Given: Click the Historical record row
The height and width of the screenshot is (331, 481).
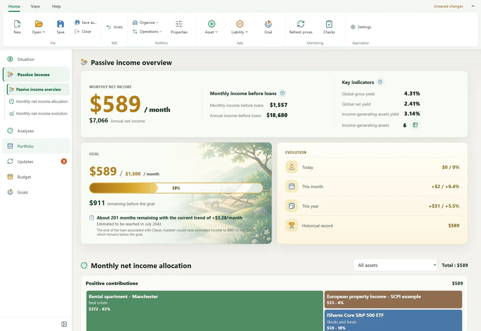Looking at the screenshot, I should [372, 226].
